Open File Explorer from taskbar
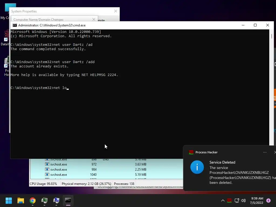 [x=20, y=201]
